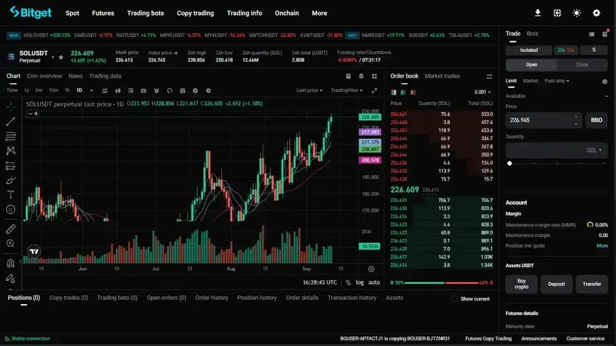Select the brush drawing tool
The height and width of the screenshot is (346, 616).
(x=10, y=180)
